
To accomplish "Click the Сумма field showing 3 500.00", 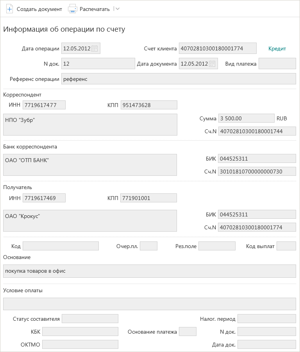I will tap(246, 118).
